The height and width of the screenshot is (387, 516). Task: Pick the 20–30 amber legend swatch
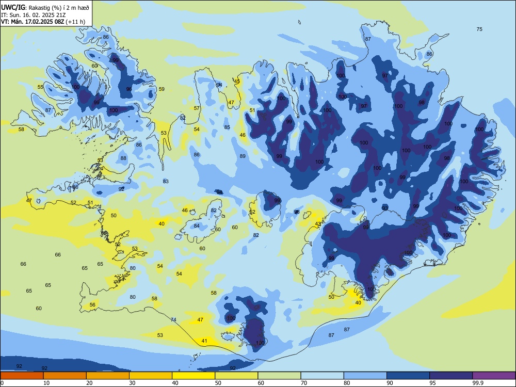pyautogui.click(x=108, y=376)
